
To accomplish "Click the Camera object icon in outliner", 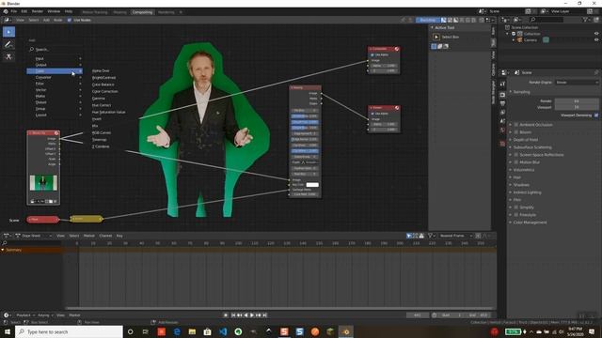I will [x=520, y=39].
